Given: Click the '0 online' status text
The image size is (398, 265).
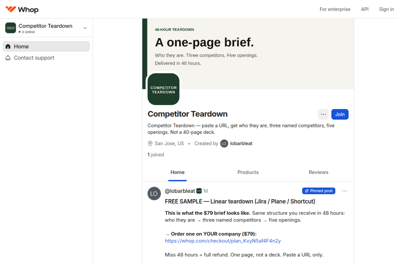Looking at the screenshot, I should pos(28,32).
